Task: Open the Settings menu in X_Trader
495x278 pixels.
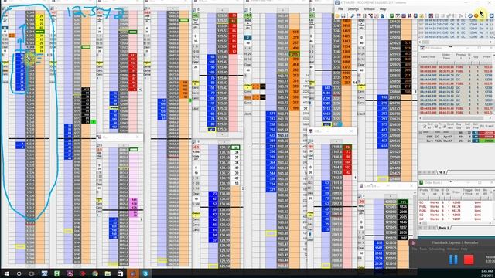Action: 353,9
